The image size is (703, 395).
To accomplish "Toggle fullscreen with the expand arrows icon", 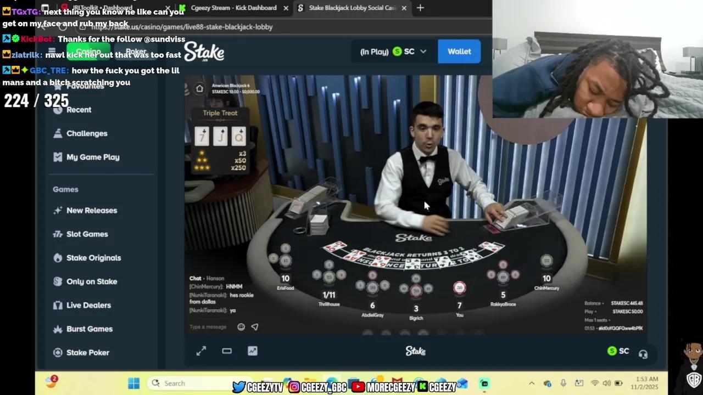I will pos(201,351).
